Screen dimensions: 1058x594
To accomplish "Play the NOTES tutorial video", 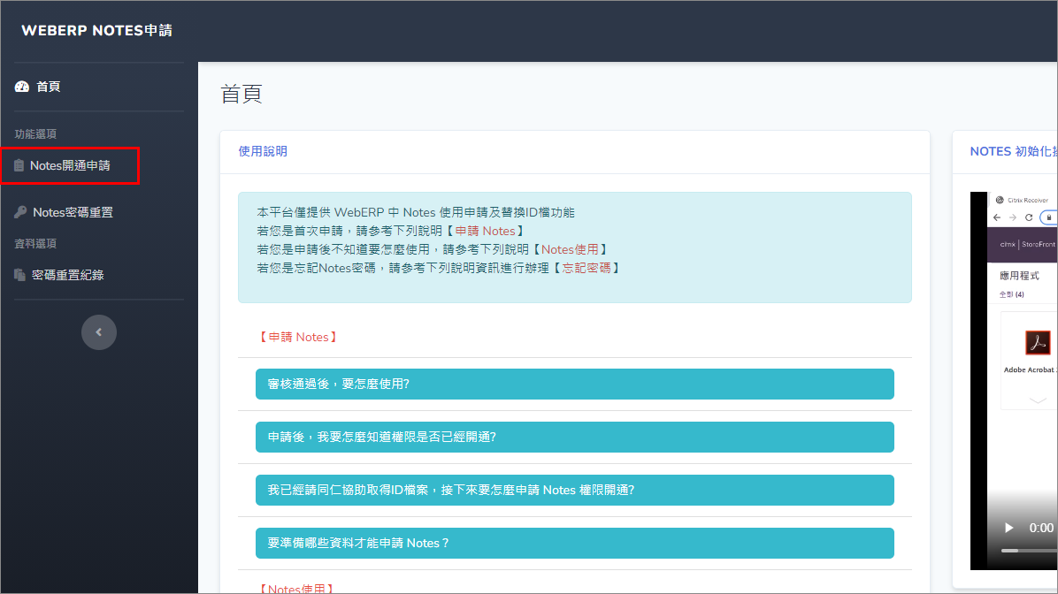I will click(x=1008, y=528).
